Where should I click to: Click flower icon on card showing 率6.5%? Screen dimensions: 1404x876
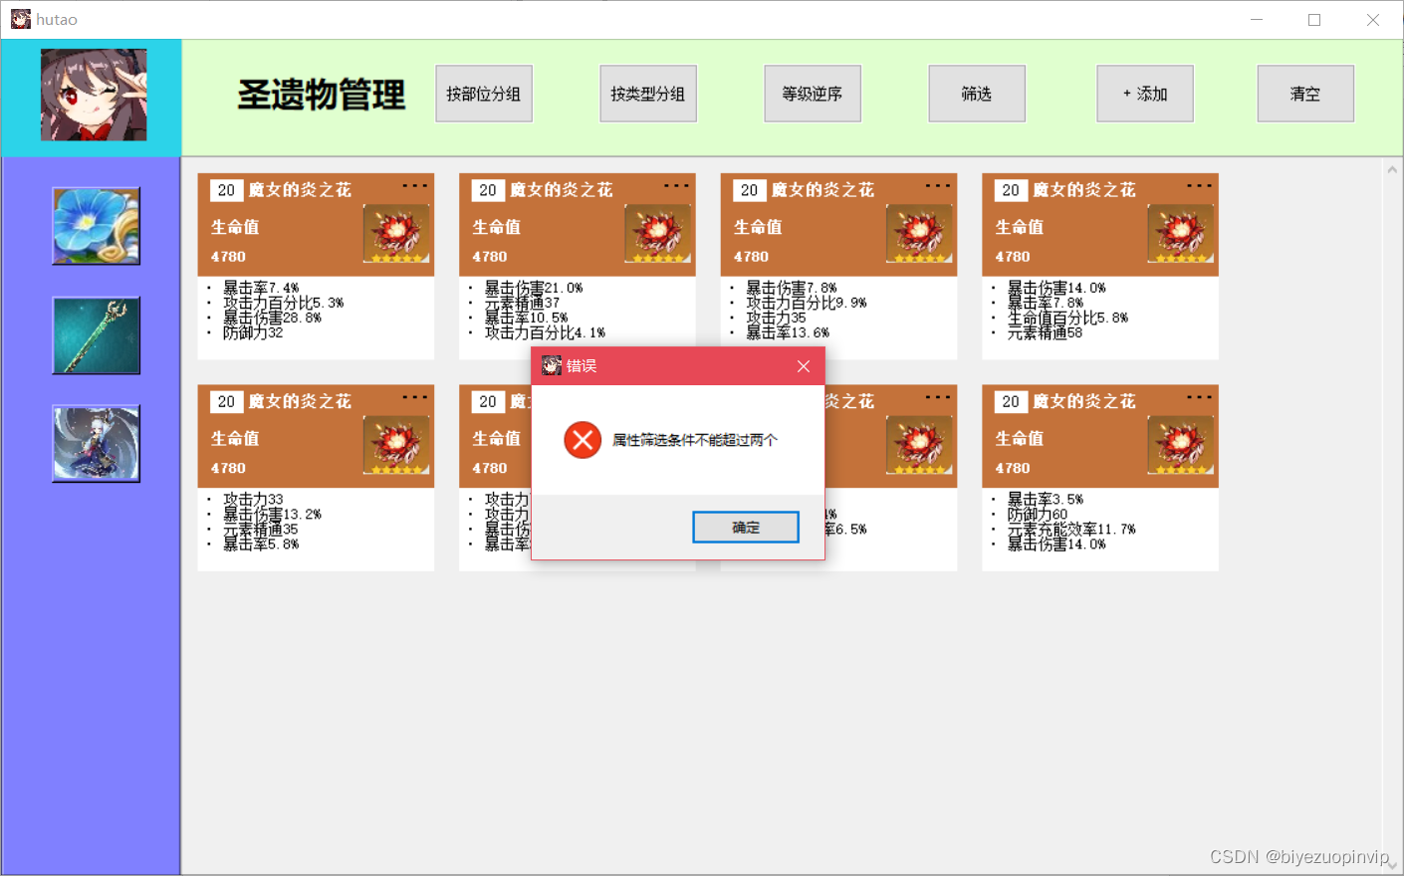point(919,445)
